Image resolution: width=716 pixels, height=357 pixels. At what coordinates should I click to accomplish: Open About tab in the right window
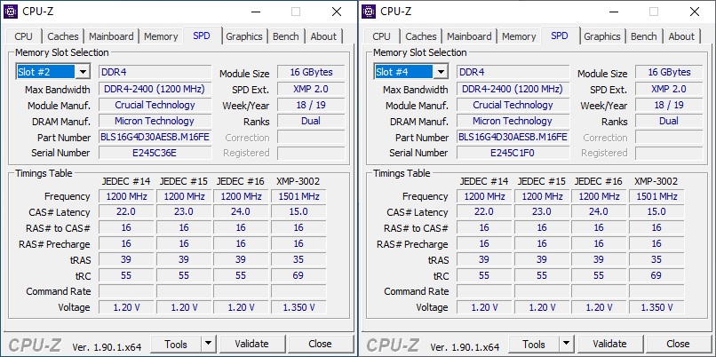[x=681, y=36]
